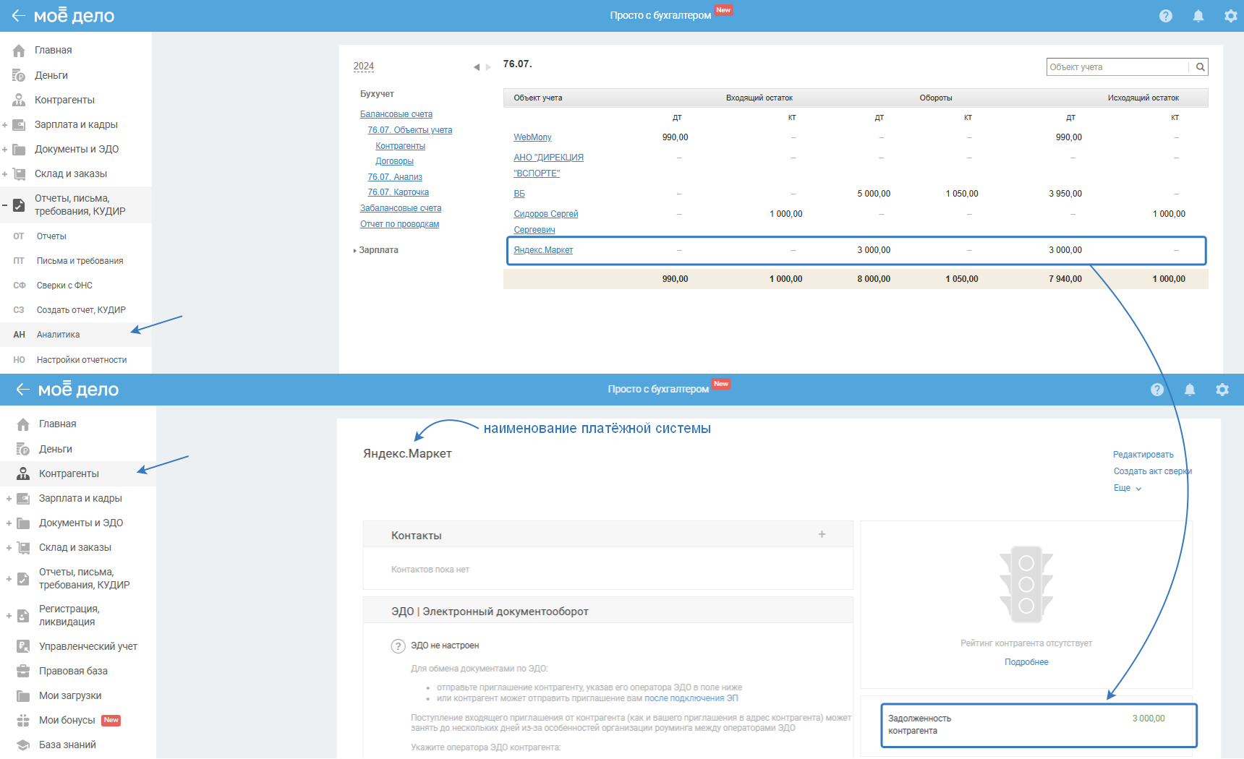Click the Зарплата и кадры icon in the upper sidebar
This screenshot has height=759, width=1244.
click(x=19, y=124)
